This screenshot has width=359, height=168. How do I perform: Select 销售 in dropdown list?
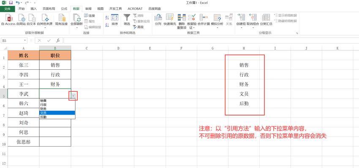57,101
